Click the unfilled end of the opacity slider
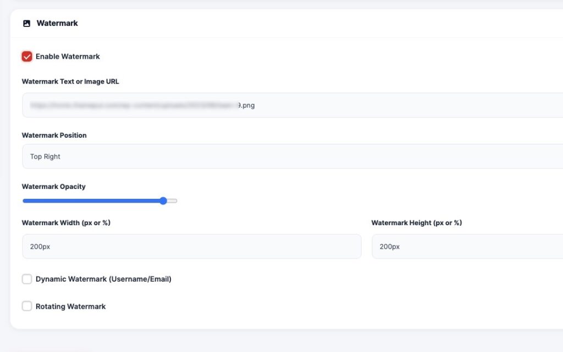The image size is (563, 352). tap(172, 201)
